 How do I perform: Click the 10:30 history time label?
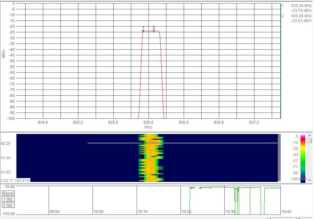click(230, 212)
